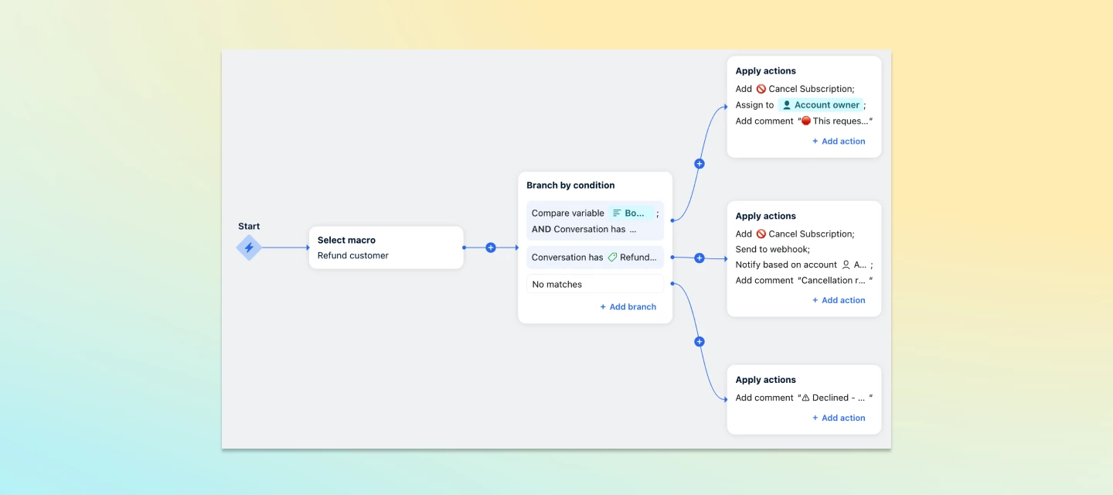Click the Add branch button
Image resolution: width=1113 pixels, height=495 pixels.
(628, 307)
